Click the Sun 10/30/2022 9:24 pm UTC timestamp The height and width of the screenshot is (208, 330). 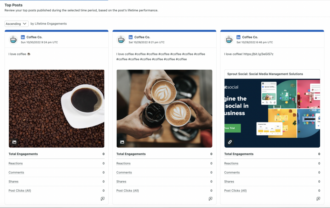(39, 42)
